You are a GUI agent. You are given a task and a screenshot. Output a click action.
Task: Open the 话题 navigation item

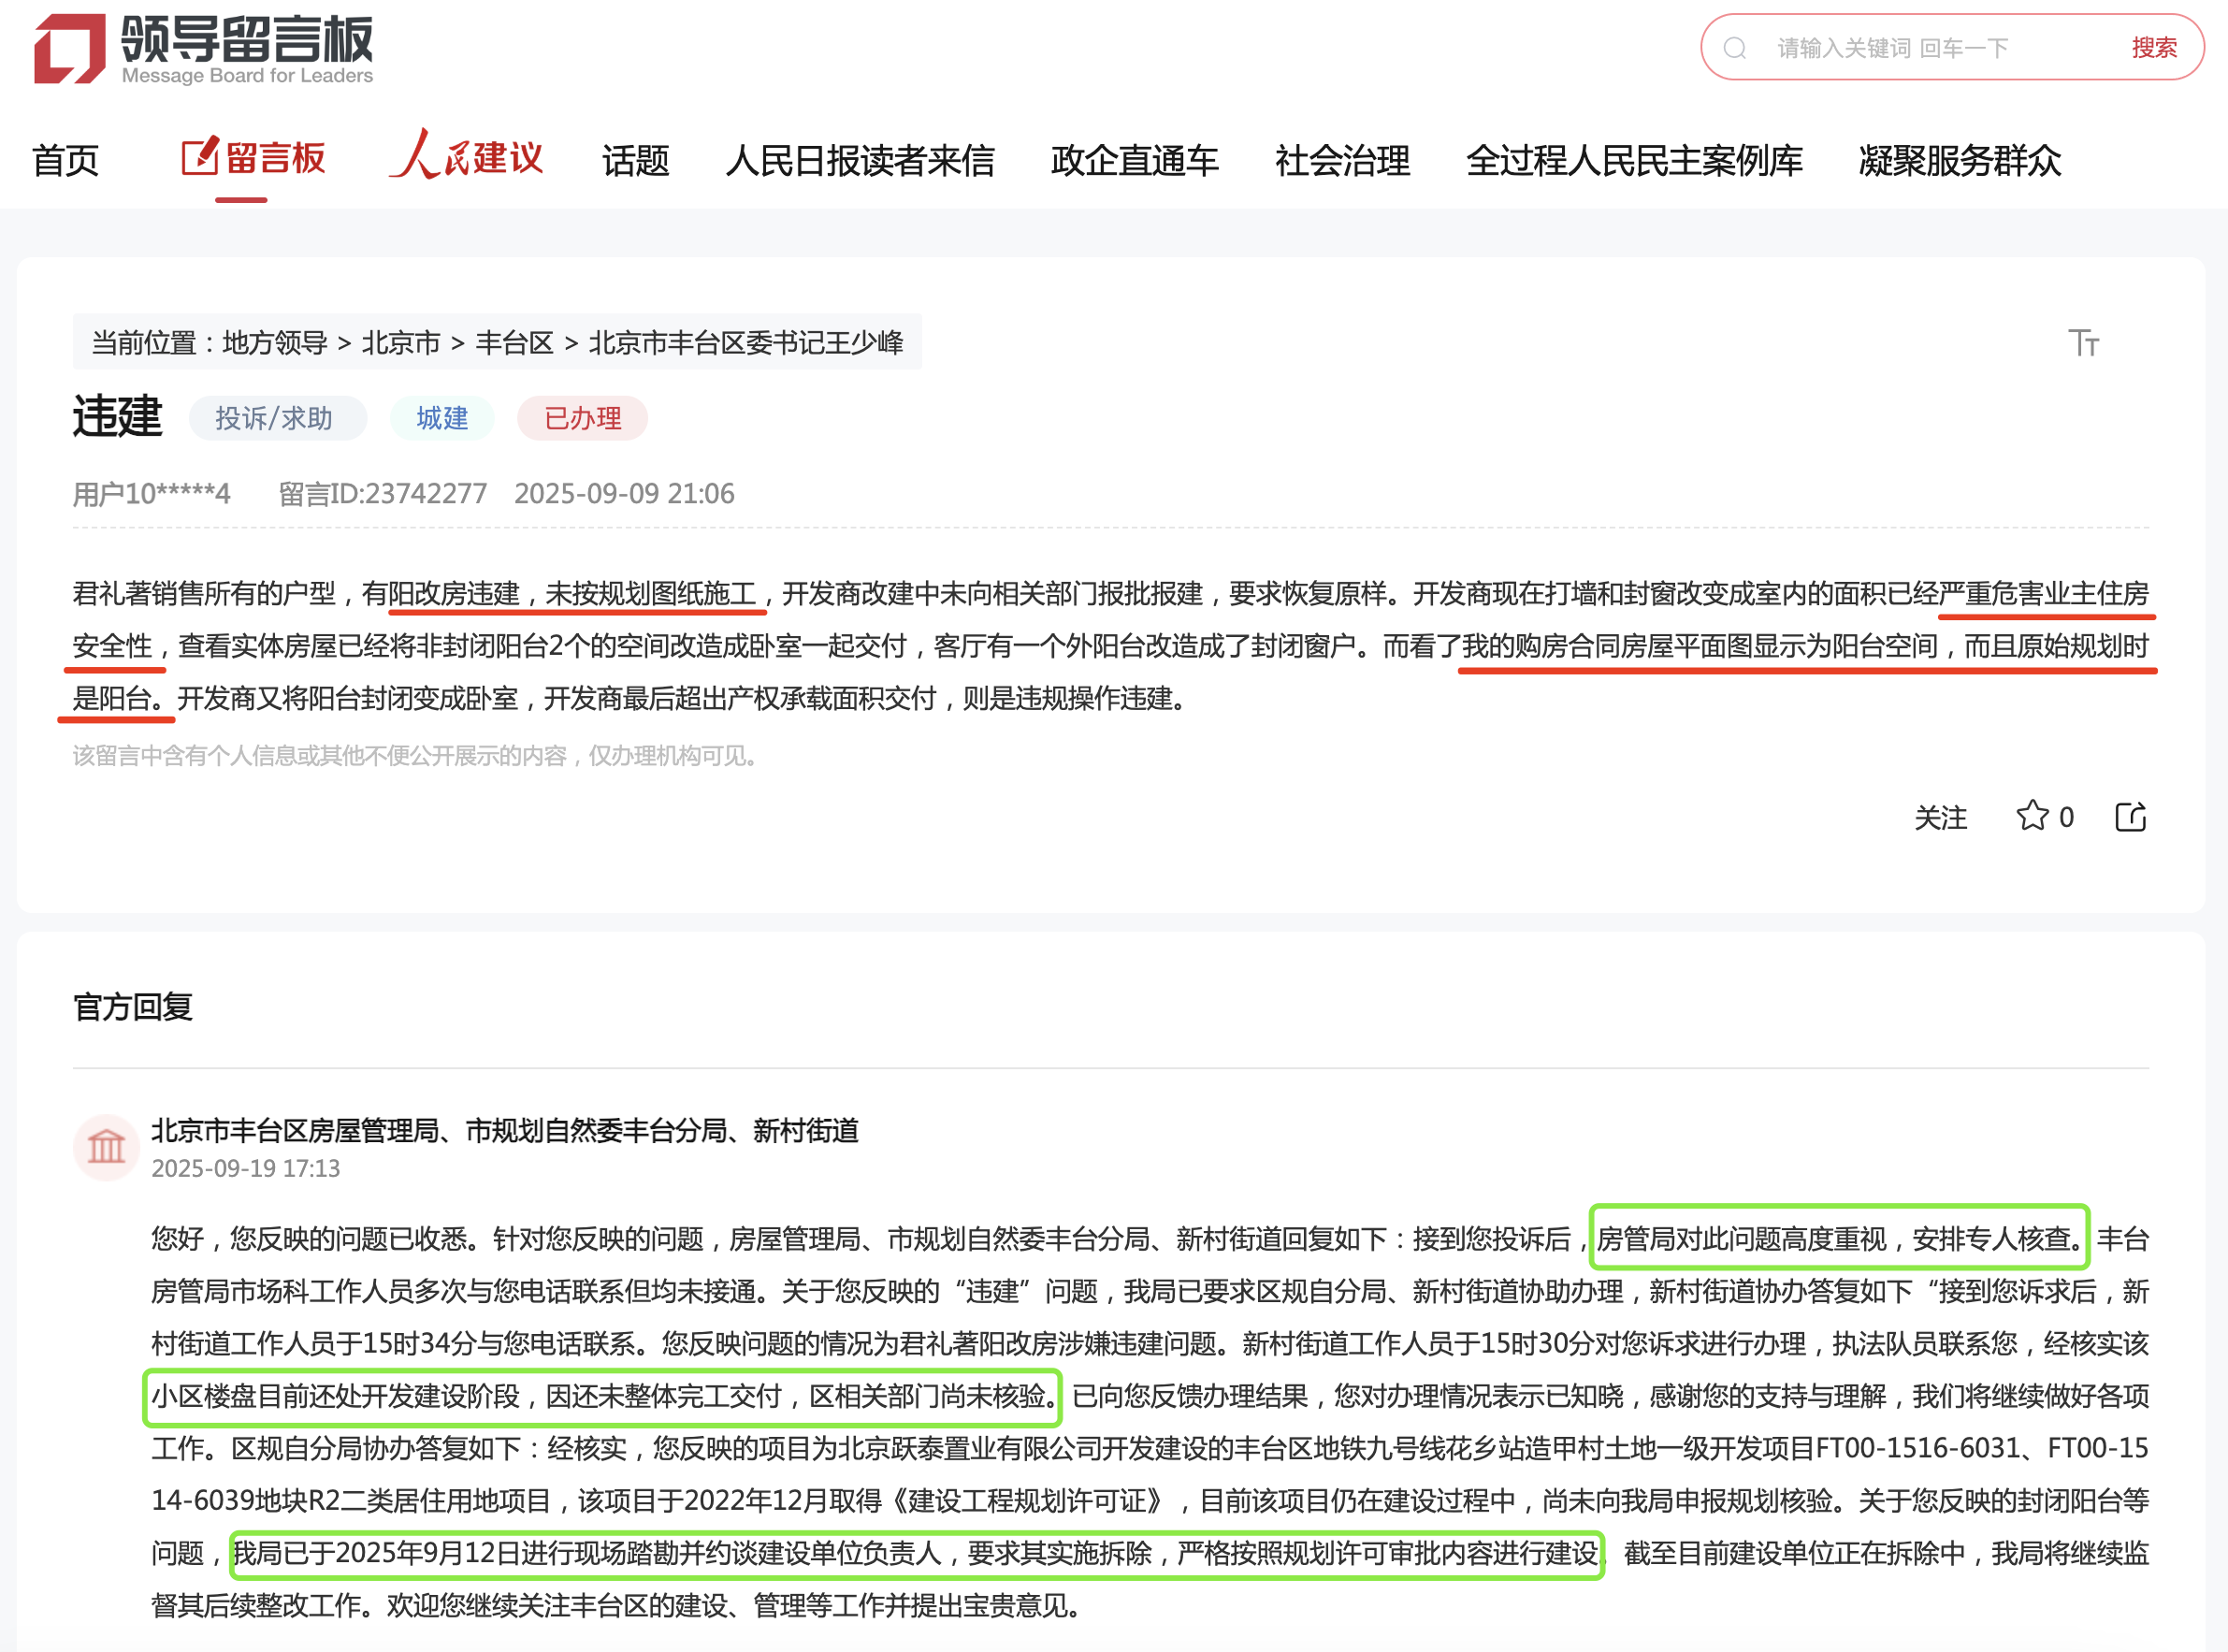tap(635, 160)
